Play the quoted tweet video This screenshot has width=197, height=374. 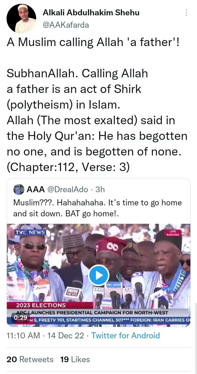[x=98, y=275]
